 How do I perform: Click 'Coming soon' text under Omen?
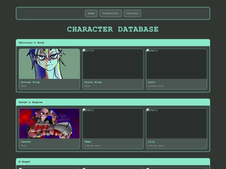tap(92, 146)
